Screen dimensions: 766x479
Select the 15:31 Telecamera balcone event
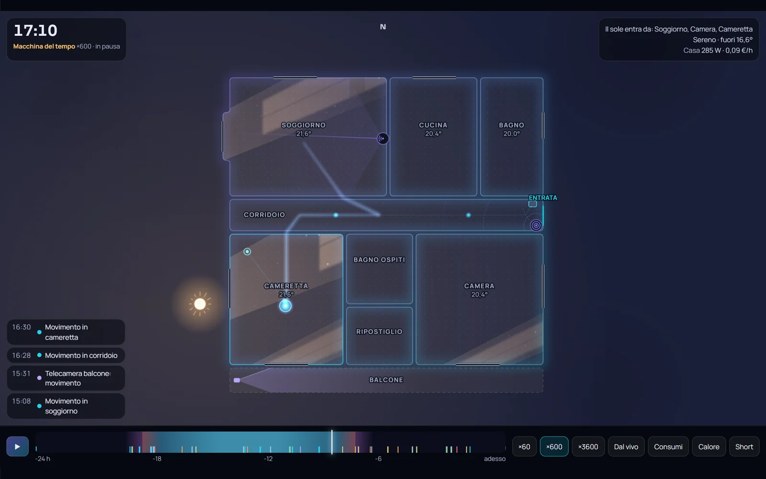[66, 378]
